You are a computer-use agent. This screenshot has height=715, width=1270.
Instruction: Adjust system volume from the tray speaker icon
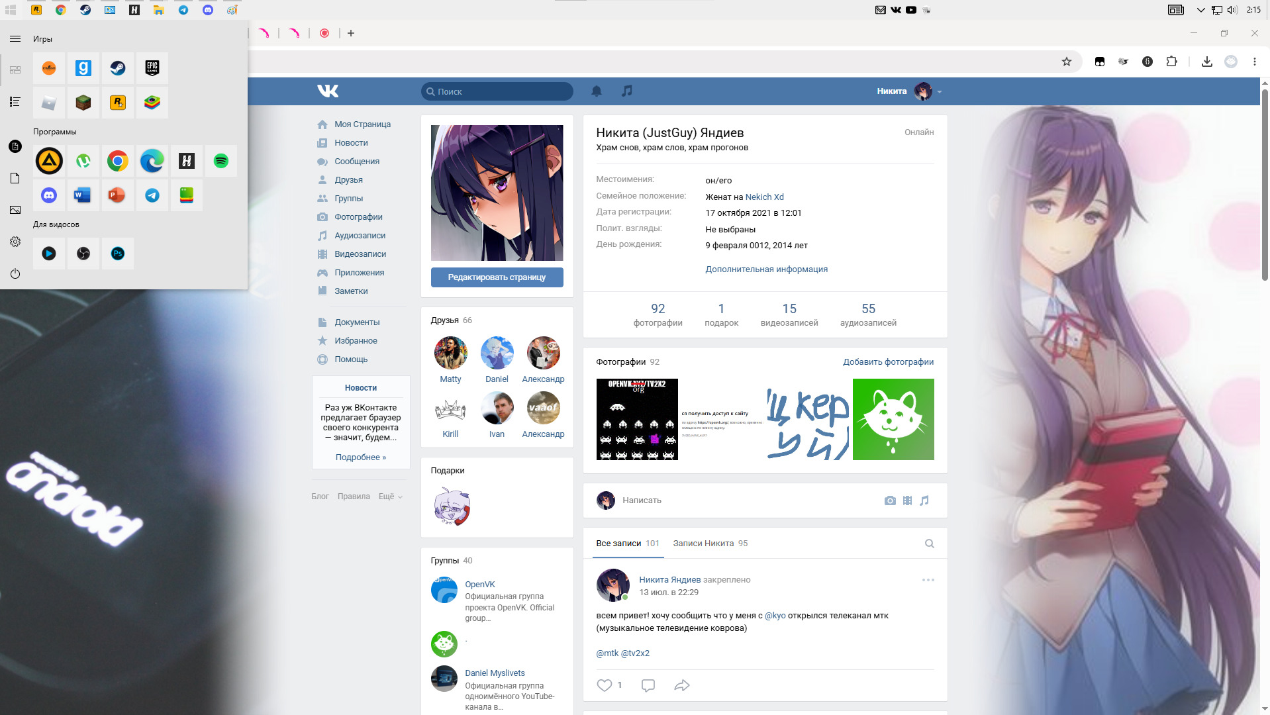point(1232,10)
